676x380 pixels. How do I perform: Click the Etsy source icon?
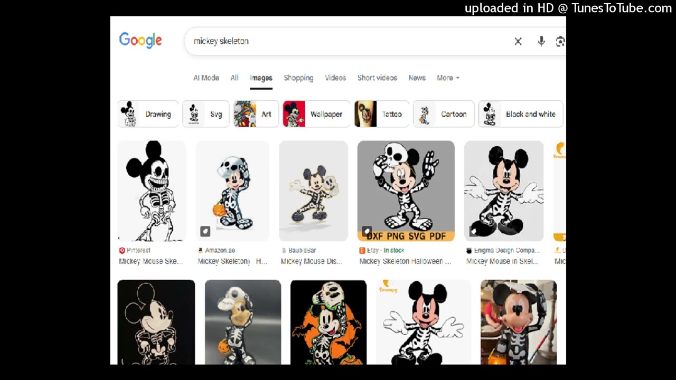point(362,250)
